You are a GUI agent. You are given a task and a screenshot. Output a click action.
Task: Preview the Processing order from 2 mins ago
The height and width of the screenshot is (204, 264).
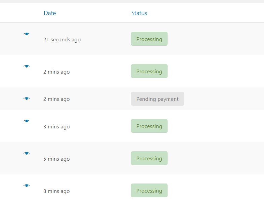pos(27,66)
